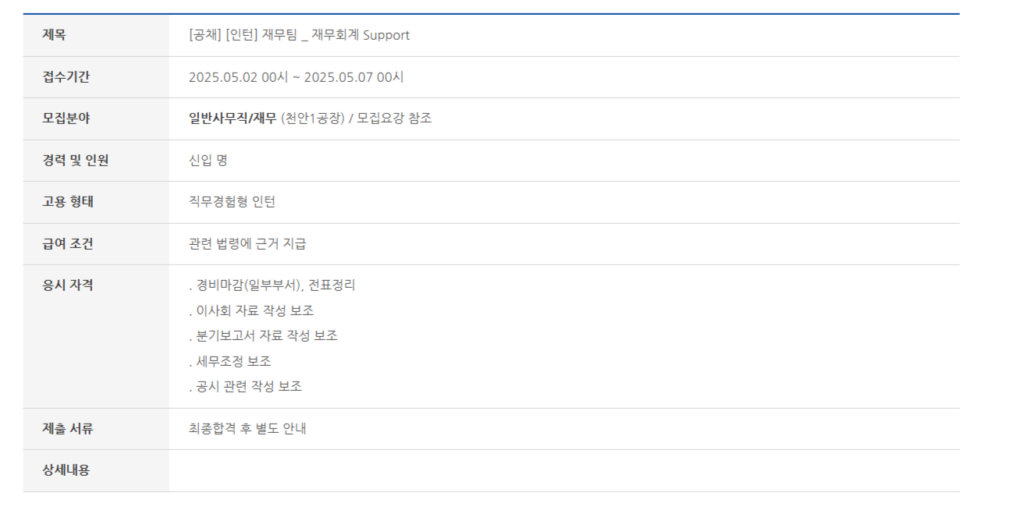Viewport: 1027px width, 507px height.
Task: Click the 경비마감(일부부서), 전표정리 line
Action: tap(272, 285)
